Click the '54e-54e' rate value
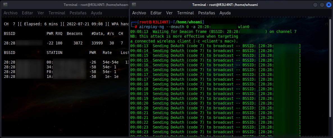The height and width of the screenshot is (138, 333). pyautogui.click(x=111, y=62)
